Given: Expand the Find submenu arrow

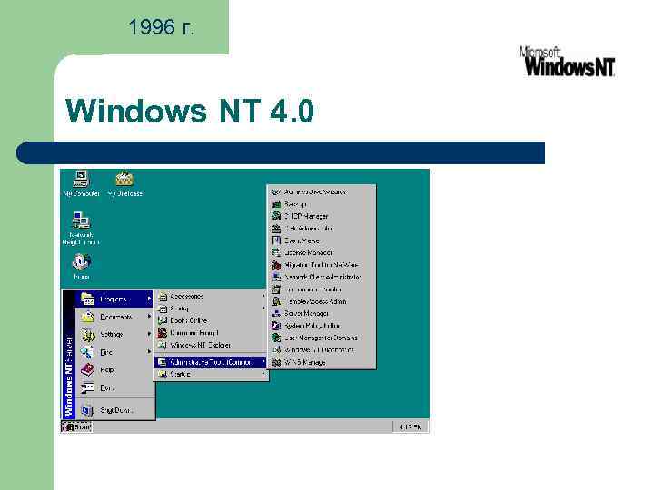Looking at the screenshot, I should pos(149,352).
